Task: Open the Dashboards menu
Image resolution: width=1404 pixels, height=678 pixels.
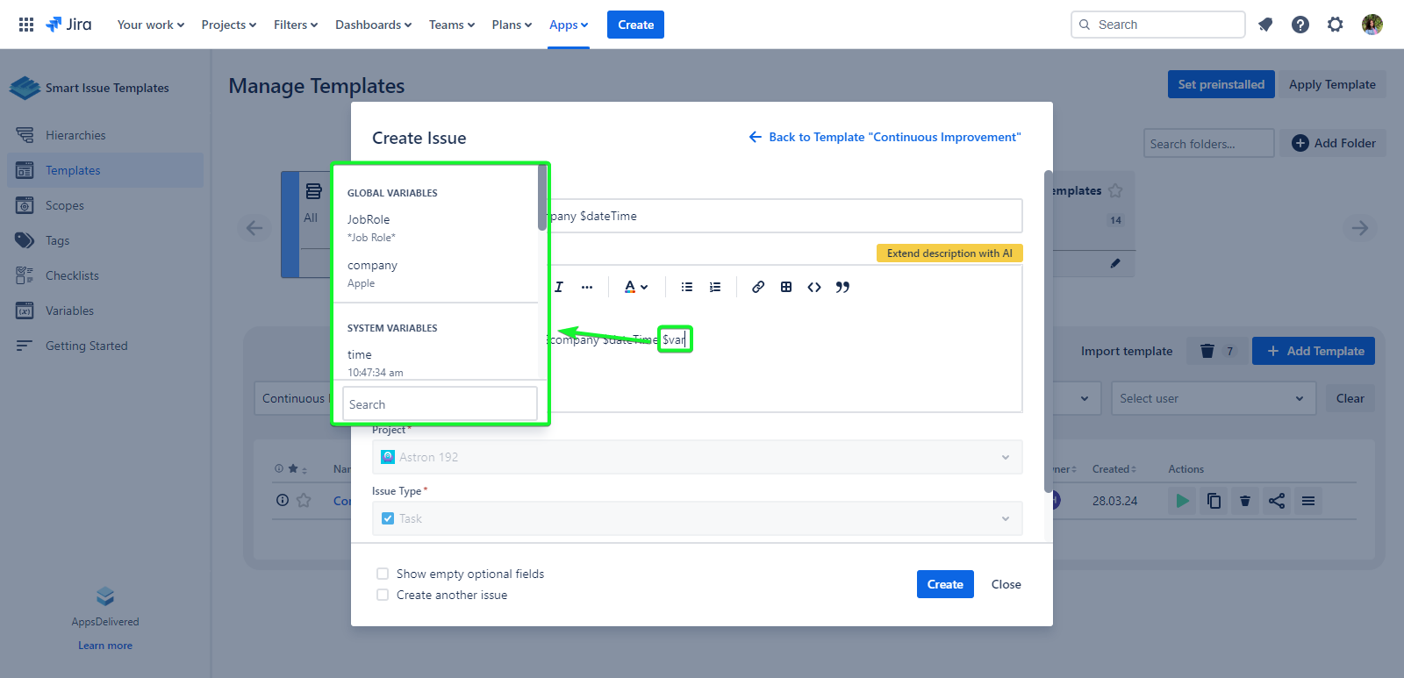Action: click(x=373, y=25)
